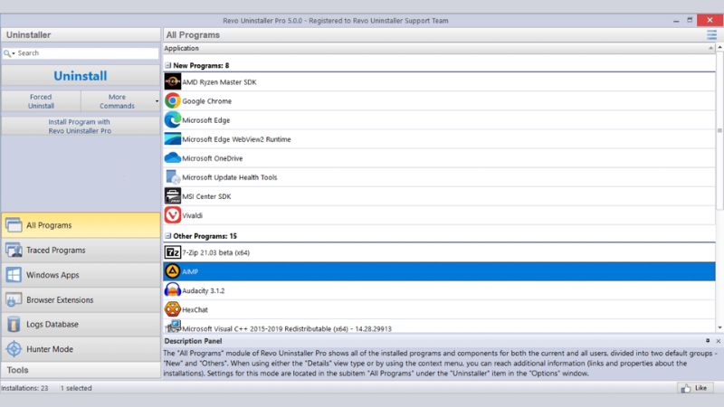Click the 7-Zip program icon

173,252
